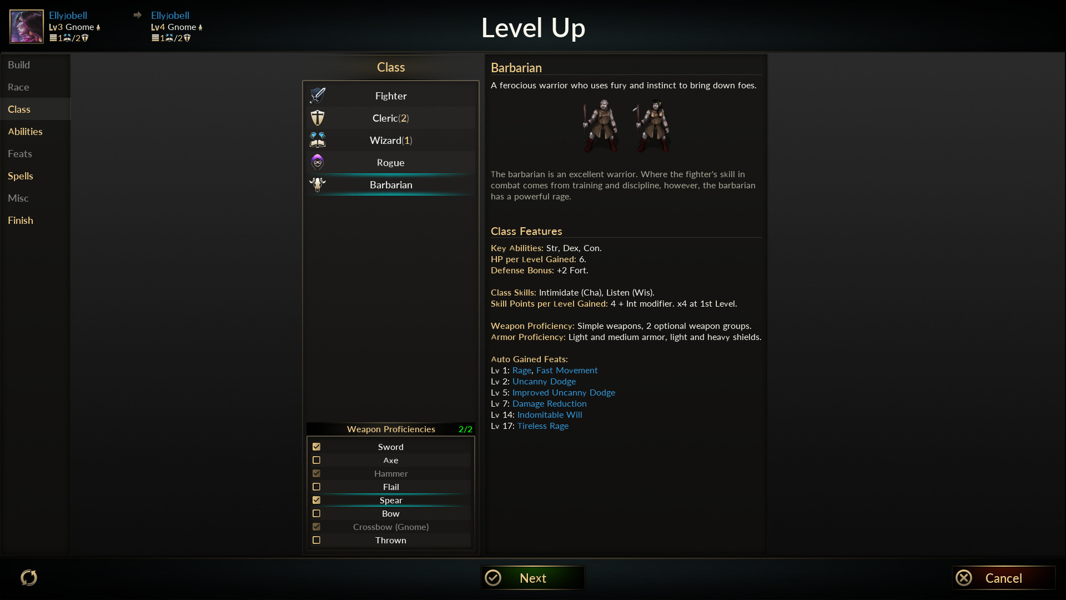1066x600 pixels.
Task: Enable the Axe weapon proficiency
Action: pyautogui.click(x=316, y=460)
